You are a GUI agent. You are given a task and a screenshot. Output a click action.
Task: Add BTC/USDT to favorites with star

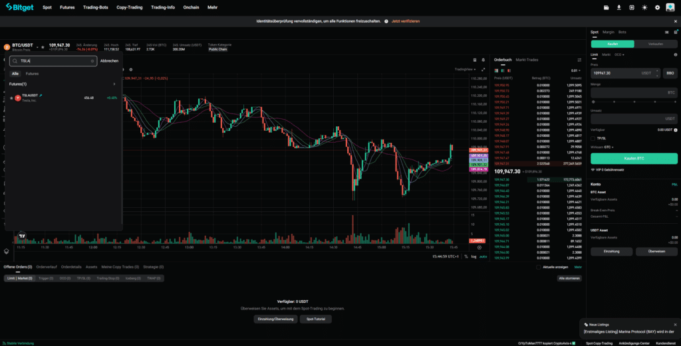click(x=43, y=47)
